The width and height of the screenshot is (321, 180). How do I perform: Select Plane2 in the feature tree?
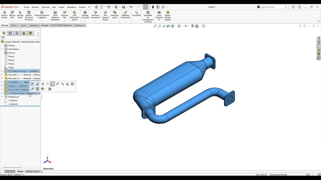point(11,60)
